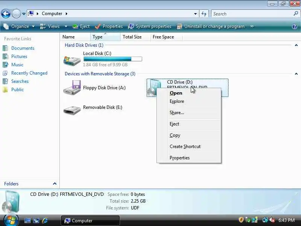The height and width of the screenshot is (226, 301).
Task: Click Hard Disk Drives (1) group heading
Action: click(84, 45)
